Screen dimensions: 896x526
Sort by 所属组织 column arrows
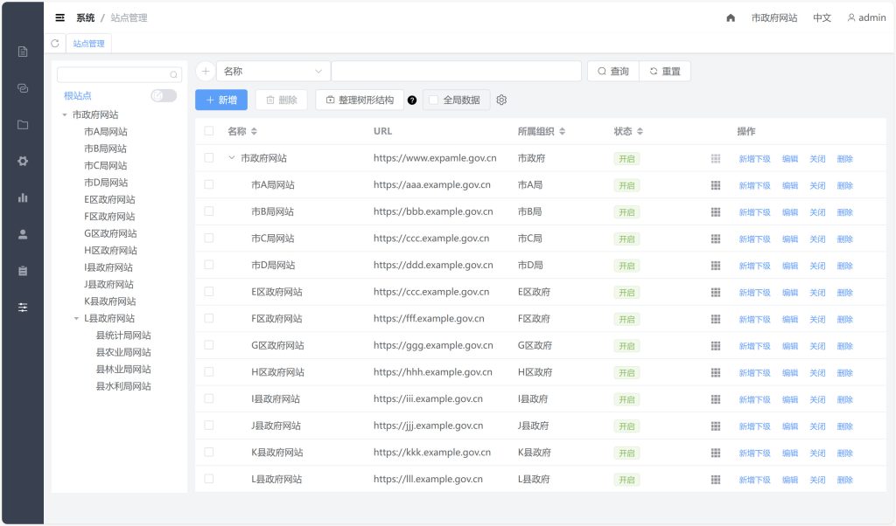coord(563,131)
